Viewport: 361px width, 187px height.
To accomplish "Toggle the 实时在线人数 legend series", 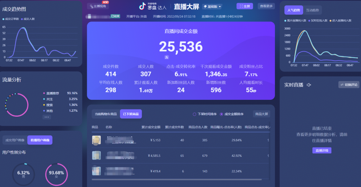I will [318, 21].
